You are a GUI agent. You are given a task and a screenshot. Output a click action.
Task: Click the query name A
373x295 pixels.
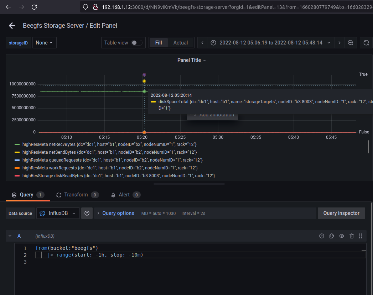tap(19, 236)
